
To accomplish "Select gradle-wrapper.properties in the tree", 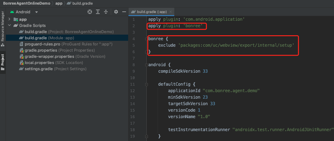I will [x=49, y=56].
